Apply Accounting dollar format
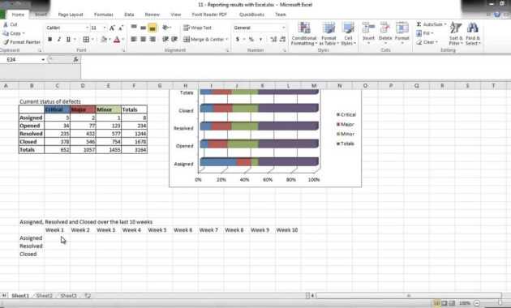This screenshot has height=308, width=511. [x=238, y=40]
